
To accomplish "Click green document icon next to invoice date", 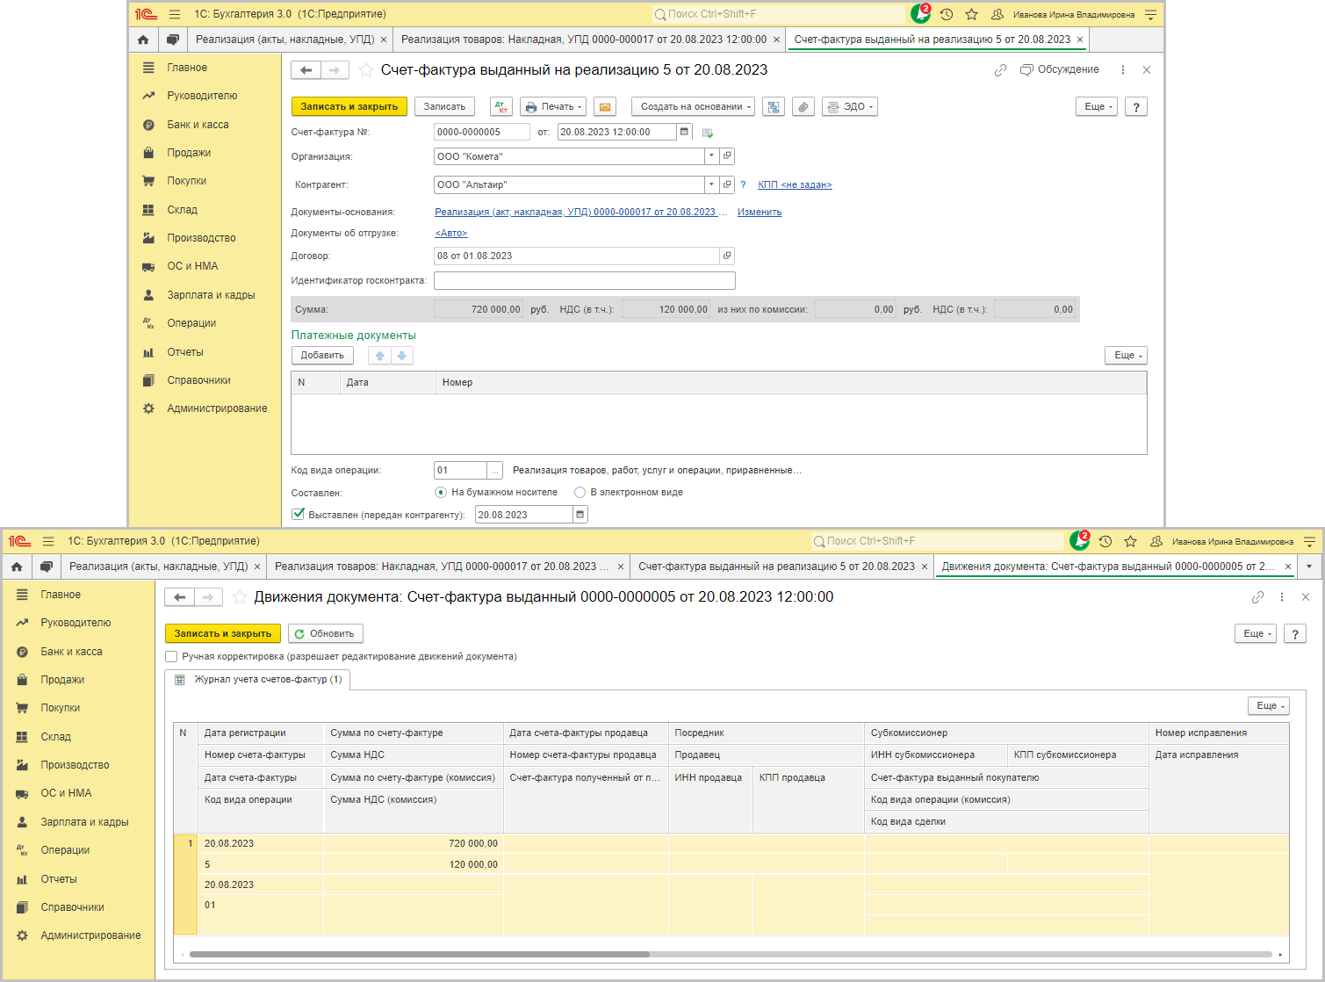I will click(708, 133).
